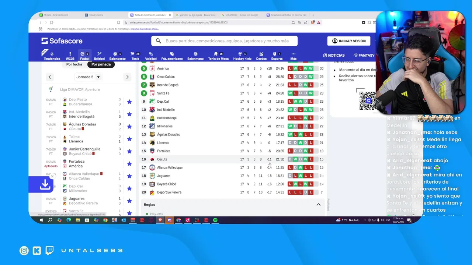Viewport: 472px width, 265px height.
Task: Open the Millonarios team in standings
Action: click(165, 126)
